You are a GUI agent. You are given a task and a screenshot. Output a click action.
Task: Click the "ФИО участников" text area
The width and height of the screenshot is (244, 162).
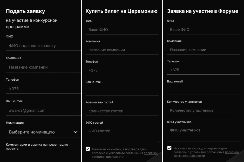pyautogui.click(x=203, y=133)
